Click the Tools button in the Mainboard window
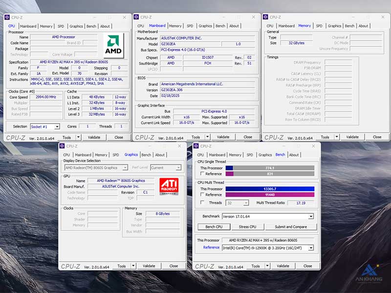This screenshot has height=293, width=391. [x=196, y=137]
